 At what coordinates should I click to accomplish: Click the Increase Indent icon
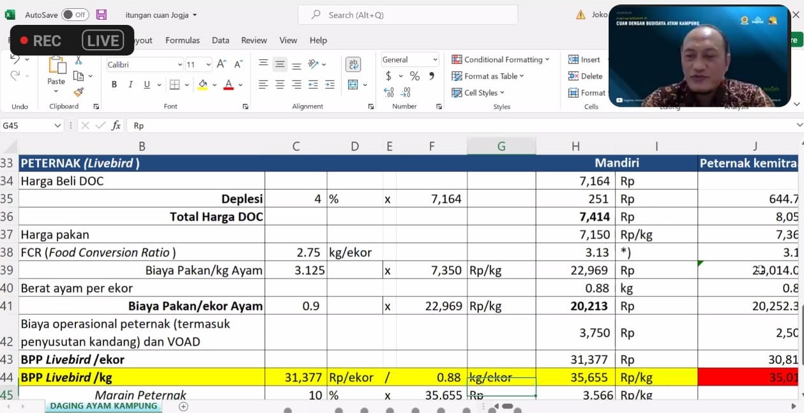click(330, 84)
